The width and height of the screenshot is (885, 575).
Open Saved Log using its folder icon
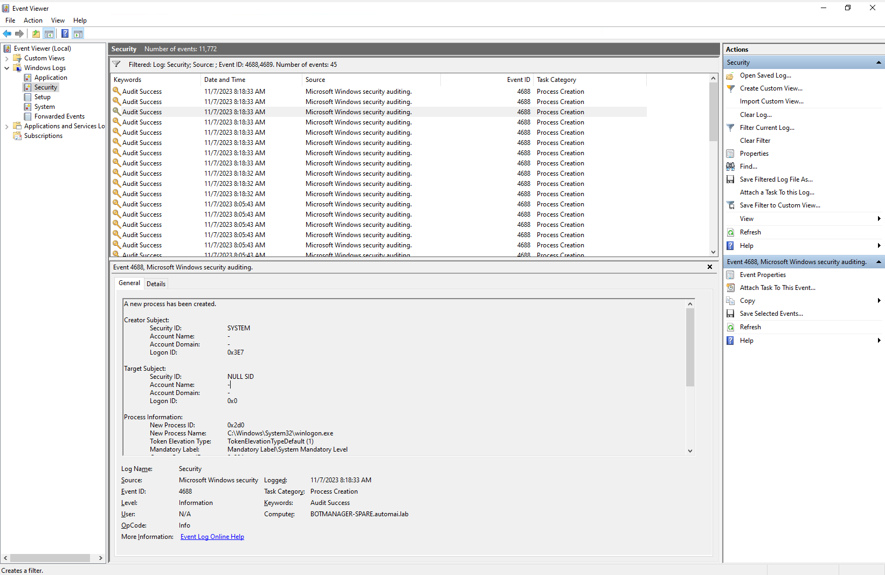click(731, 75)
